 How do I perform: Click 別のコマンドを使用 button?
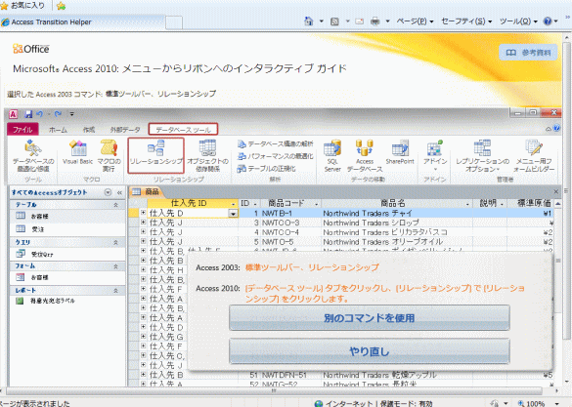(370, 318)
